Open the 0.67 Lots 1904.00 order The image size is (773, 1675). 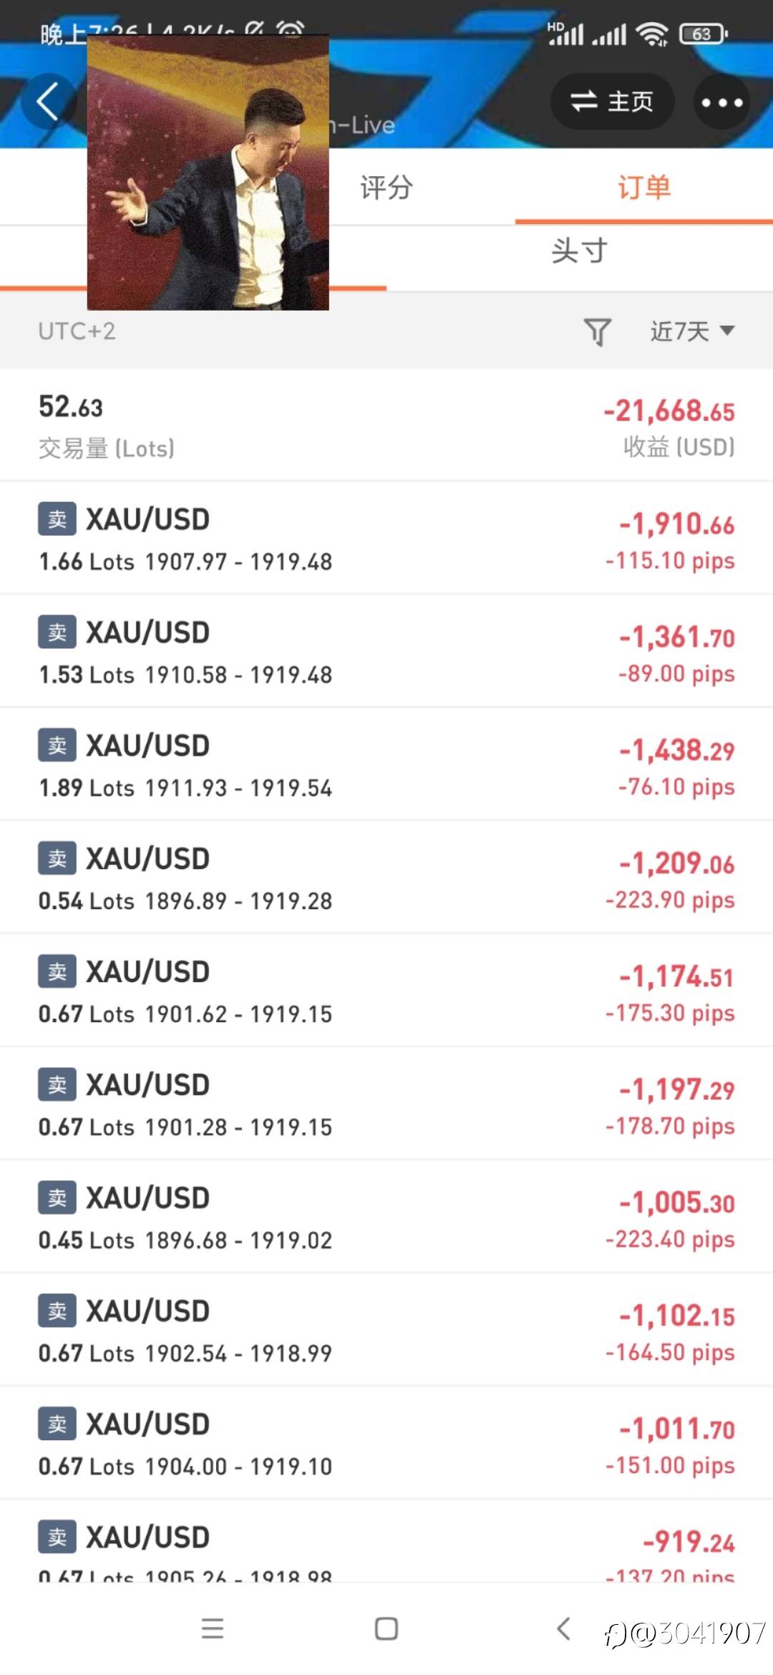(x=386, y=1443)
